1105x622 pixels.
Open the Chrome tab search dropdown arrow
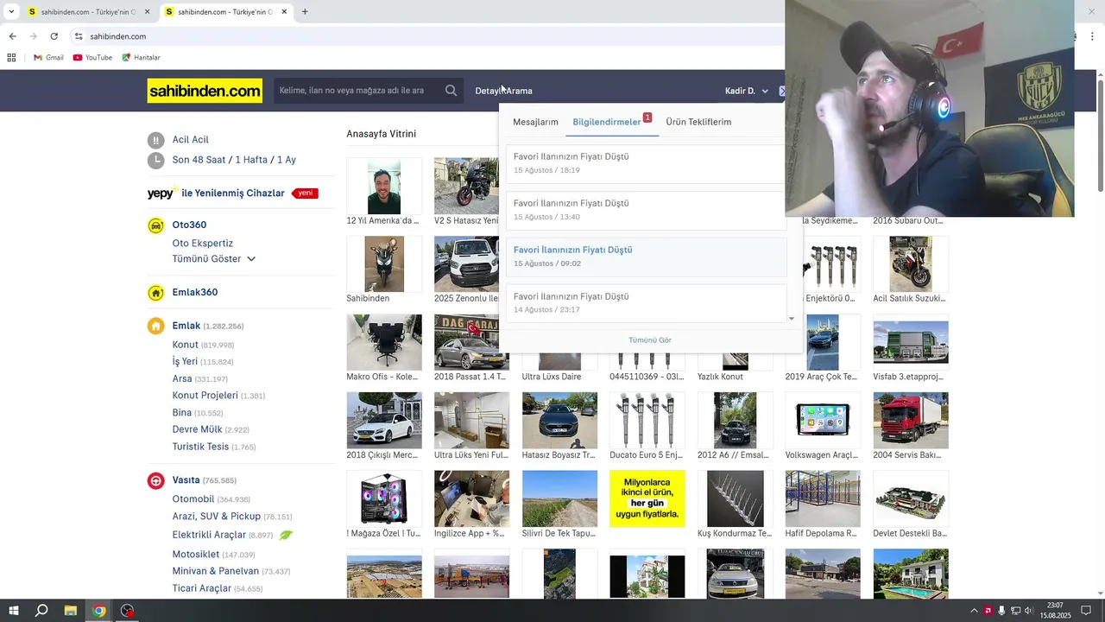click(x=11, y=12)
